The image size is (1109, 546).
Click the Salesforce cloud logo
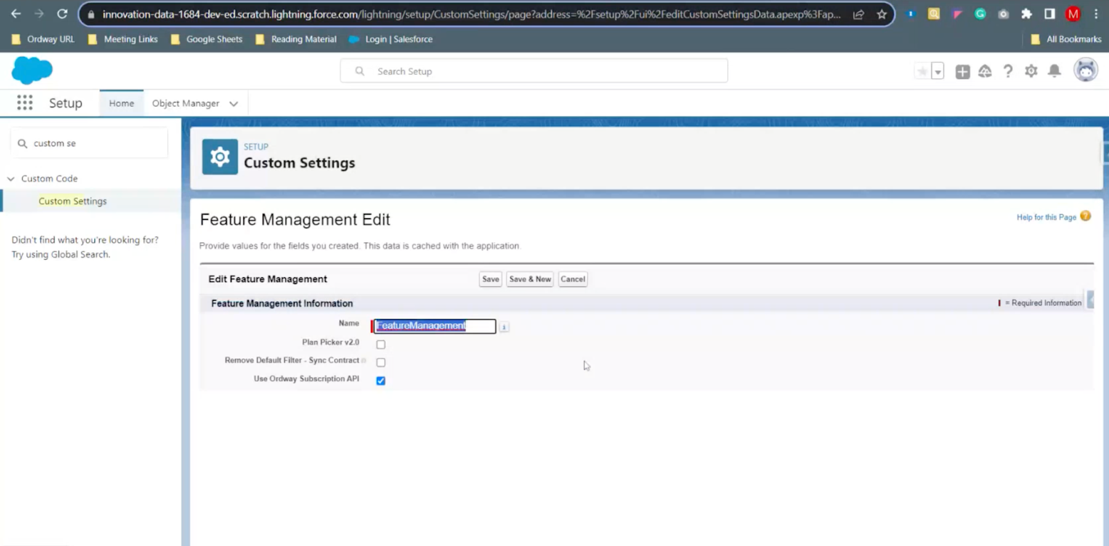coord(32,70)
